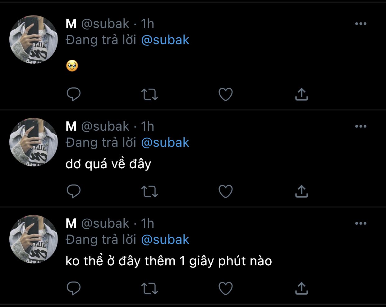Screen dimensions: 386x307
Task: Open @subak mention link in last tweet
Action: (165, 240)
